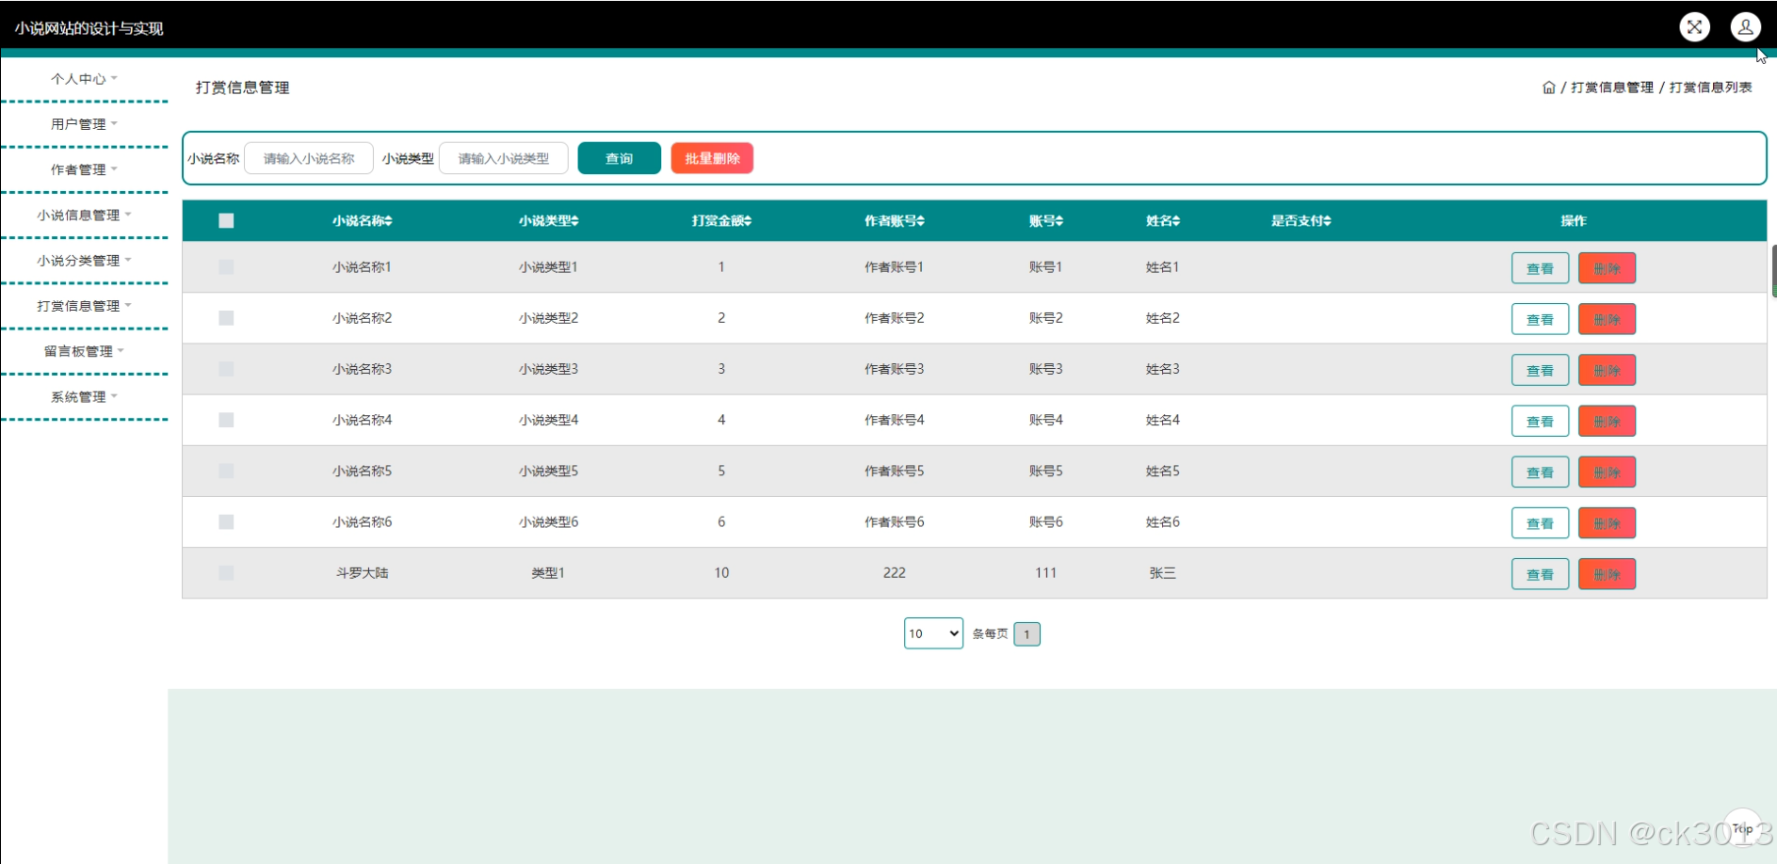This screenshot has height=864, width=1777.
Task: Click the 作者账号3 cell
Action: click(x=895, y=369)
